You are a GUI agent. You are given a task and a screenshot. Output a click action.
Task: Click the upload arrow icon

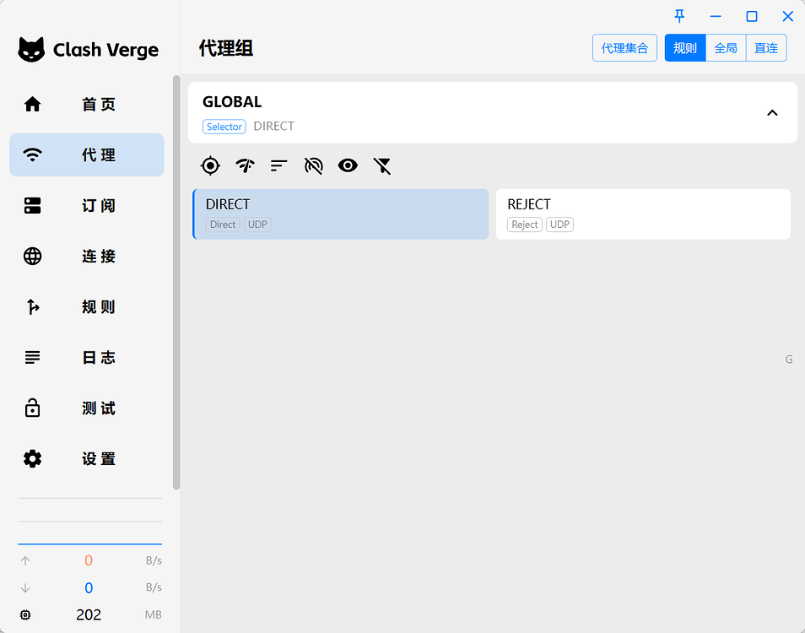pyautogui.click(x=25, y=560)
